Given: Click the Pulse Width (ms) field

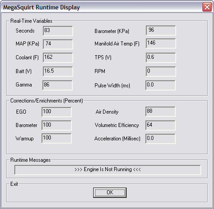Looking at the screenshot, I should [x=160, y=85].
